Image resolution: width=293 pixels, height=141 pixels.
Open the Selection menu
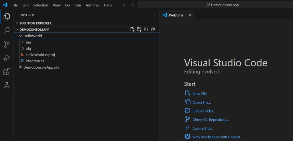click(x=41, y=5)
